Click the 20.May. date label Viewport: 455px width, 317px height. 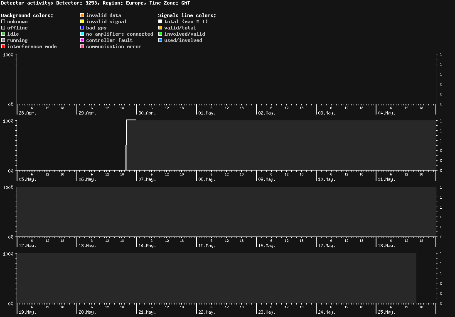(87, 312)
